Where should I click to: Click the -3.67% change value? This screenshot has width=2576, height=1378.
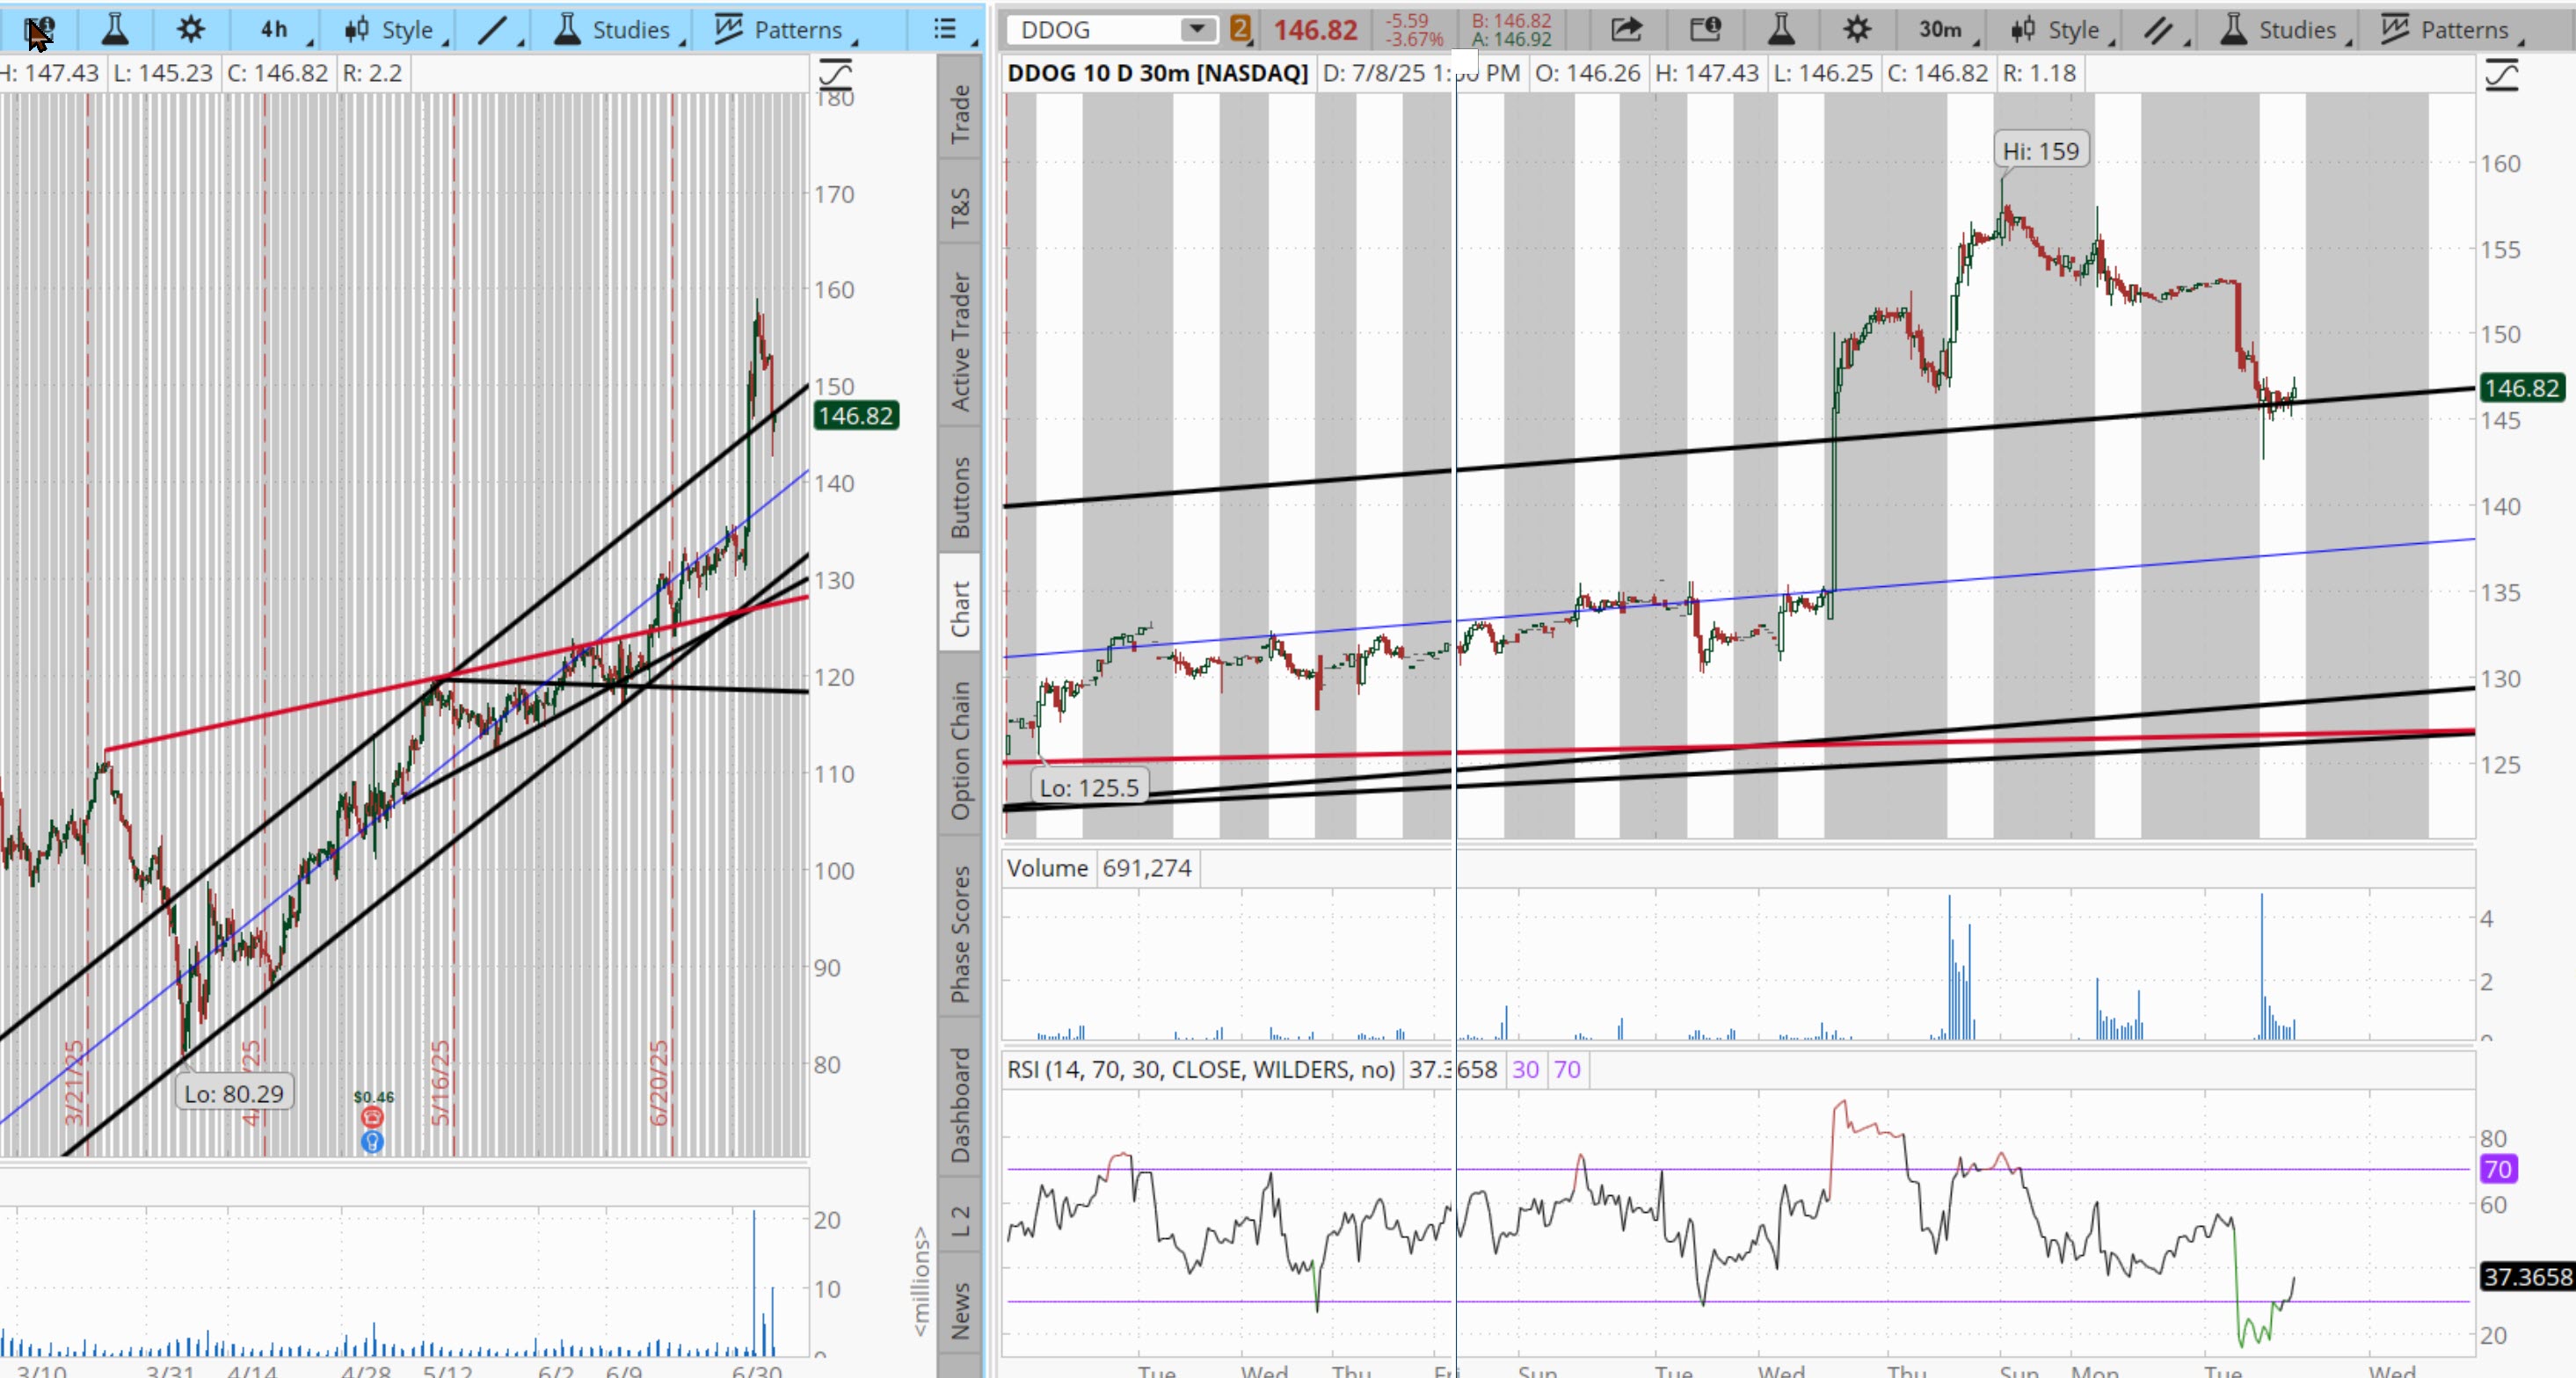click(x=1414, y=39)
